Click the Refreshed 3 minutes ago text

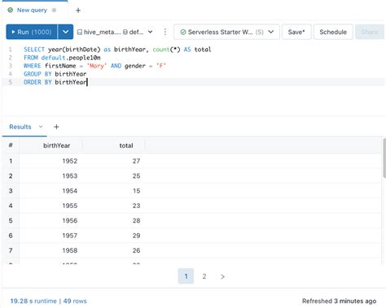coord(339,301)
